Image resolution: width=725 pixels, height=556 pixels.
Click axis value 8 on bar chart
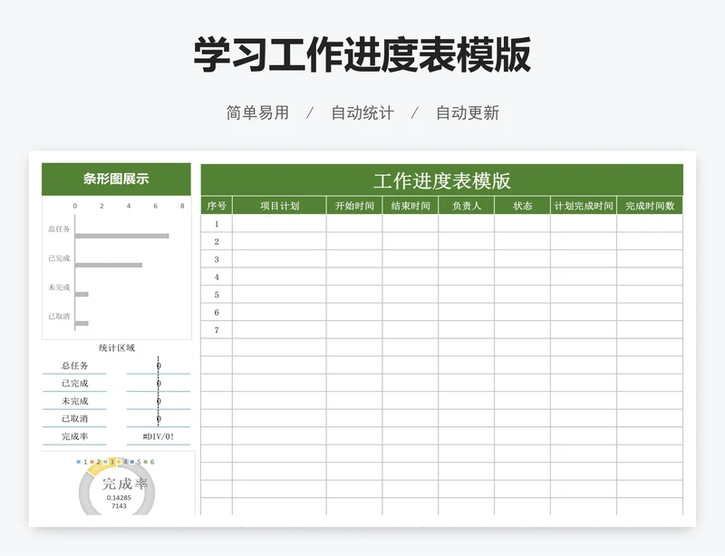click(x=182, y=206)
